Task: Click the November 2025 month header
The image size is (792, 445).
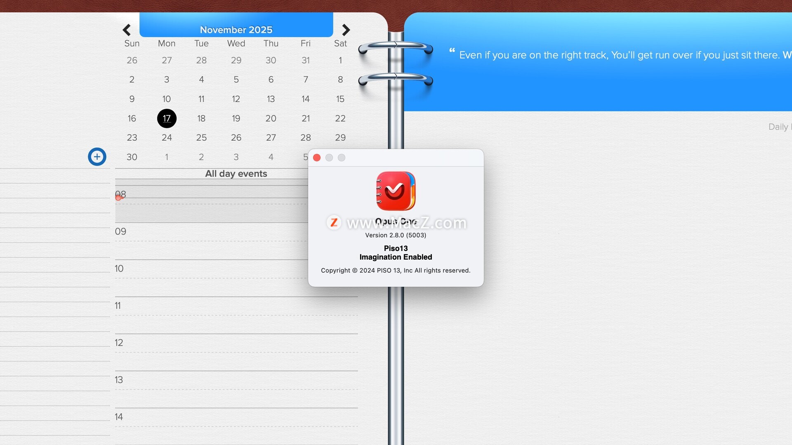Action: click(x=236, y=30)
